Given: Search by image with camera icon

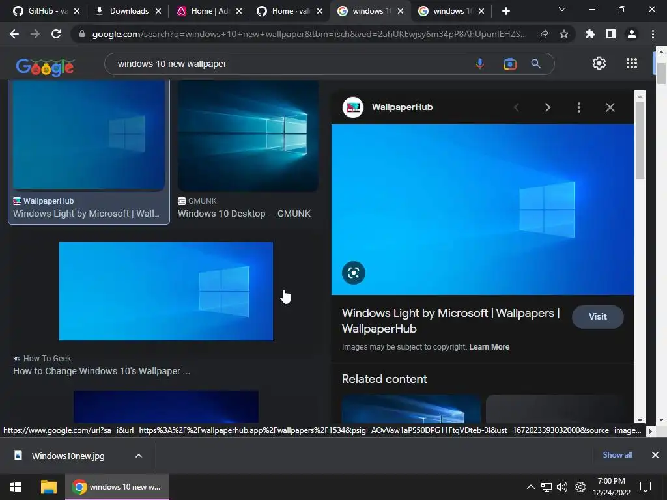Looking at the screenshot, I should 509,64.
